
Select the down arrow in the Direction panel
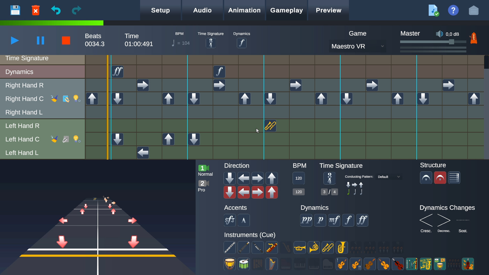coord(229,178)
